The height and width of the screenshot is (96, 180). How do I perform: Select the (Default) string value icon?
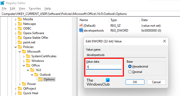click(x=81, y=25)
